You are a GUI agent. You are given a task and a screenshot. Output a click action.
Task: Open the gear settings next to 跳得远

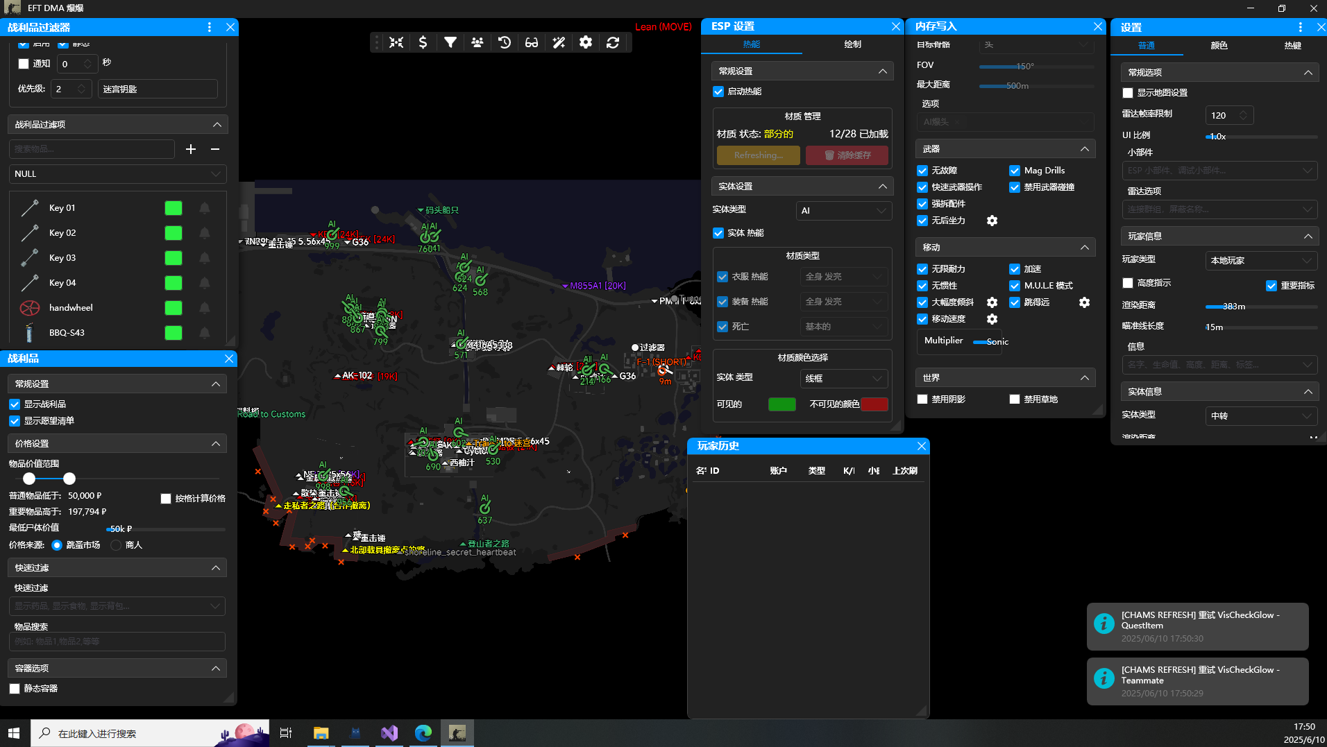[1085, 302]
